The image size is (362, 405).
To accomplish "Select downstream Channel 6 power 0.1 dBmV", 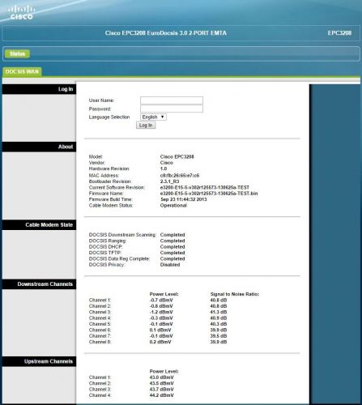I will click(x=160, y=330).
